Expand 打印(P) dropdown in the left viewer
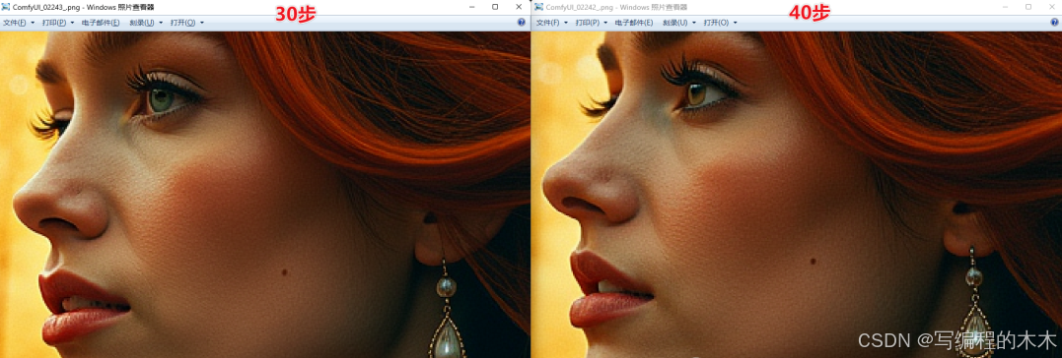Viewport: 1062px width, 358px height. (x=57, y=23)
